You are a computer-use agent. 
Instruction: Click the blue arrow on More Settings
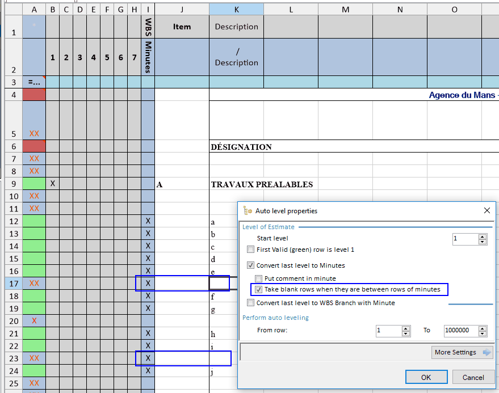click(x=486, y=352)
